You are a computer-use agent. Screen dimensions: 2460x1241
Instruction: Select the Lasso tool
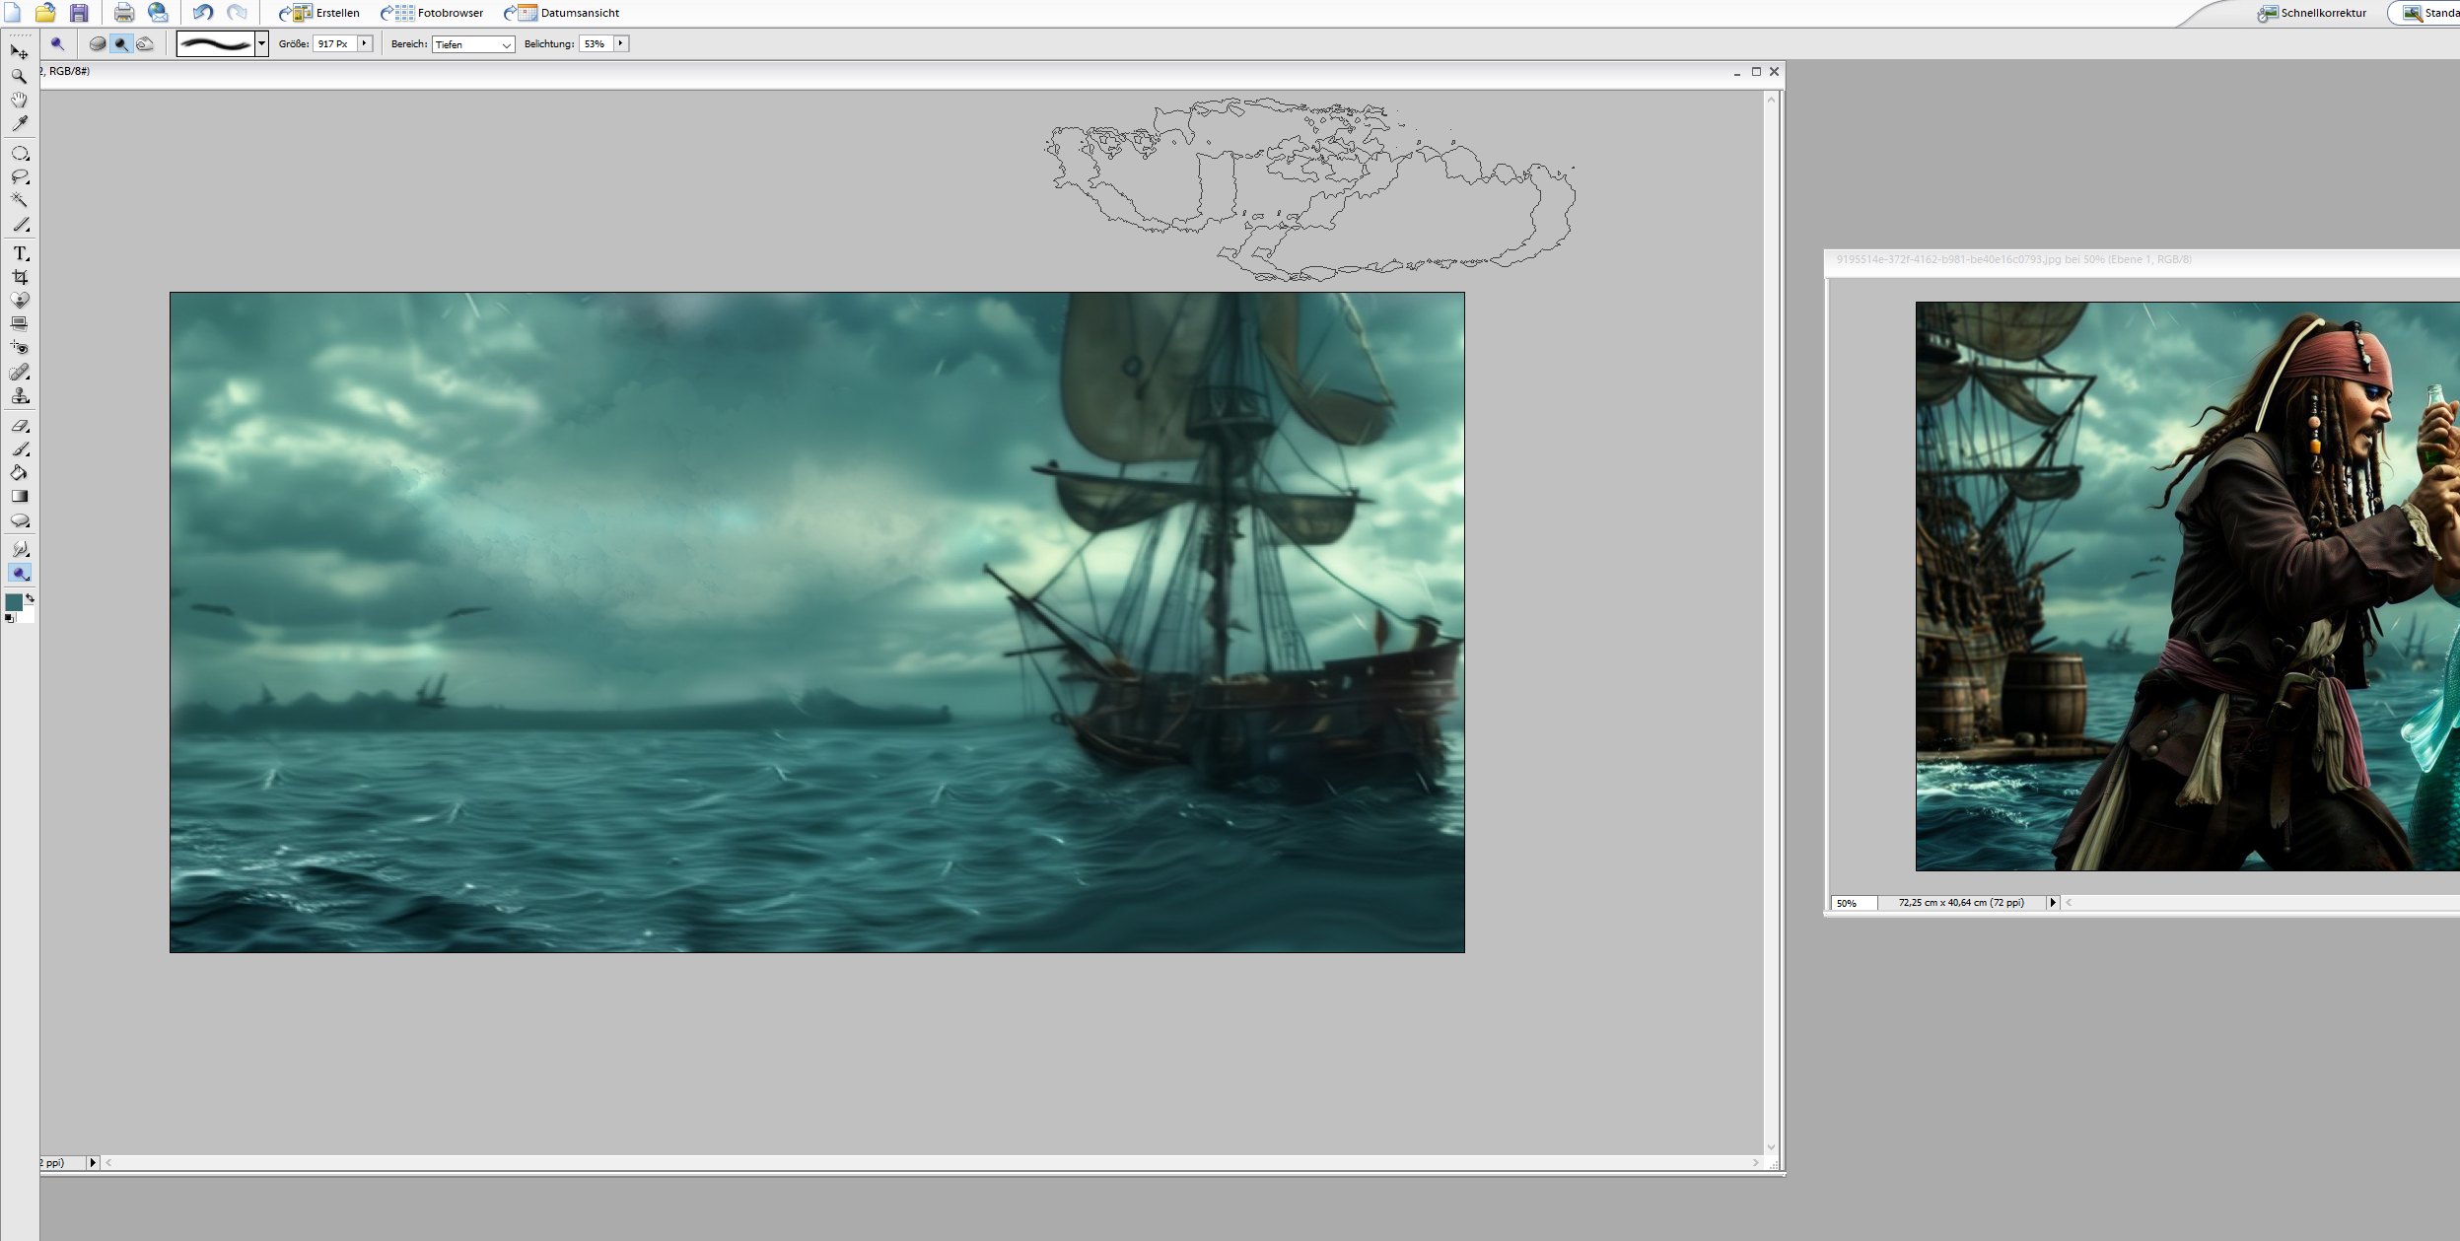pos(19,177)
